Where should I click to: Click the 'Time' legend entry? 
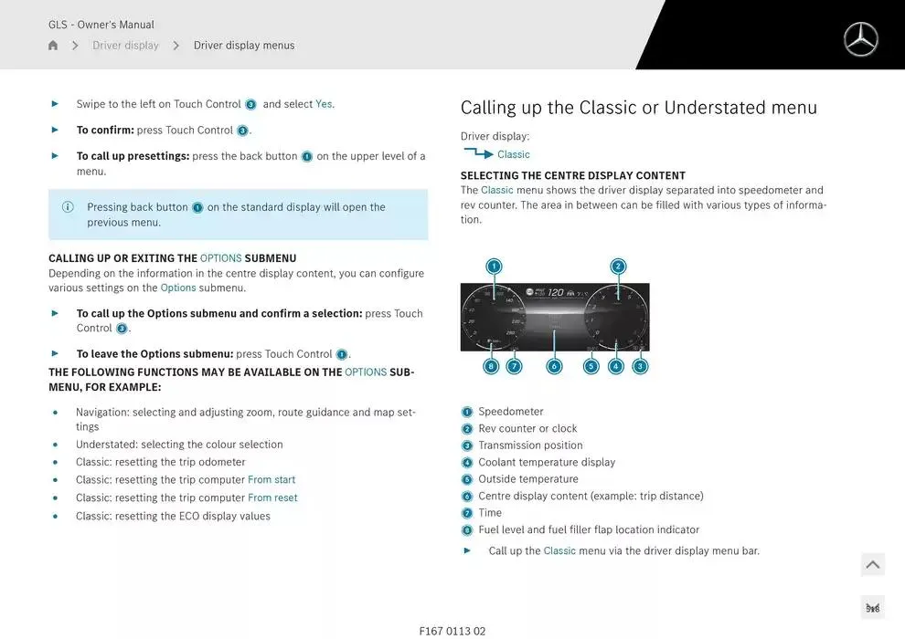coord(490,513)
